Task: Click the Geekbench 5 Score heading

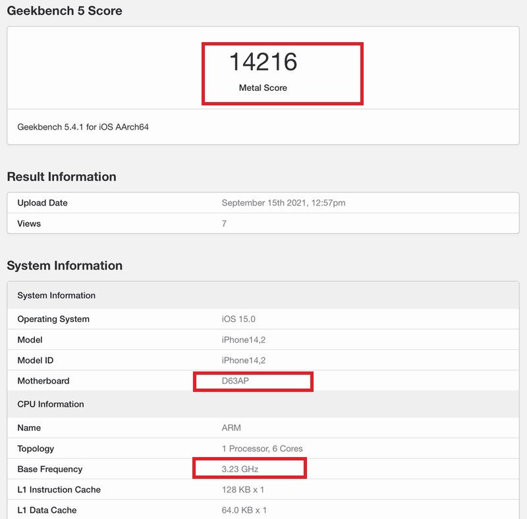Action: 65,11
